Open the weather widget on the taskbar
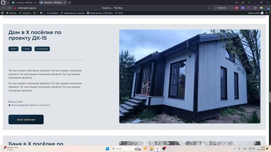 11,149
